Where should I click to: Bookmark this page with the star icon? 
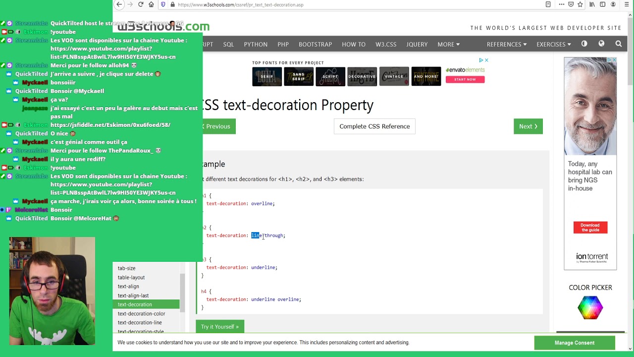coord(580,4)
